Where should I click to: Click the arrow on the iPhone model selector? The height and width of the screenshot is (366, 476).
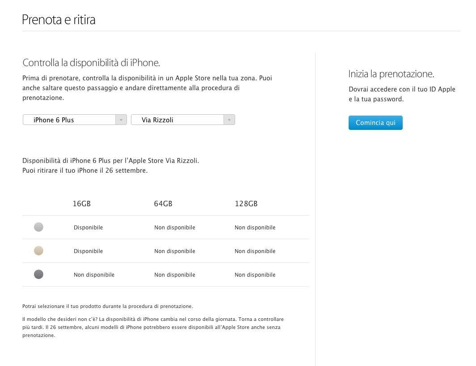tap(121, 120)
